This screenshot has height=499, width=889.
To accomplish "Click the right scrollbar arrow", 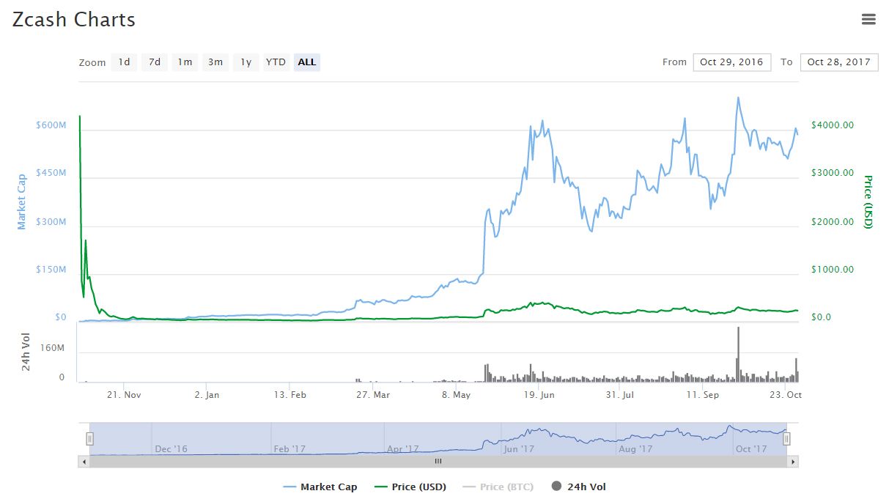I will [x=792, y=462].
